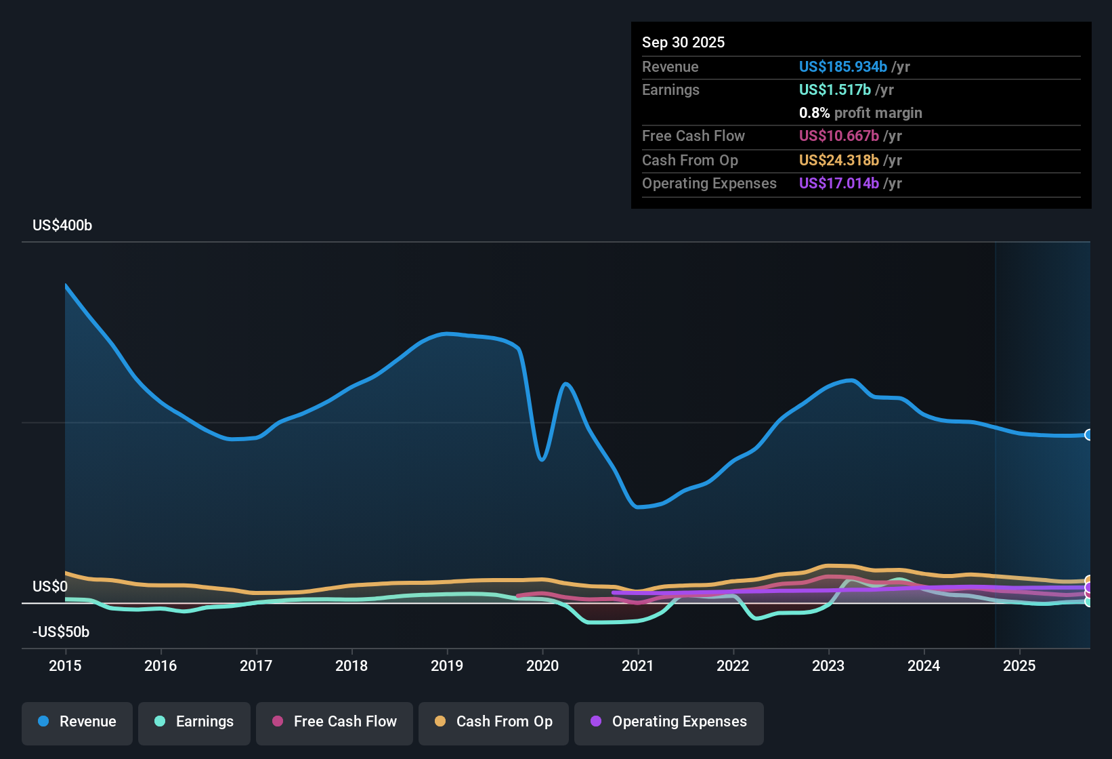The width and height of the screenshot is (1112, 759).
Task: Expand the Free Cash Flow legend entry
Action: (x=334, y=722)
